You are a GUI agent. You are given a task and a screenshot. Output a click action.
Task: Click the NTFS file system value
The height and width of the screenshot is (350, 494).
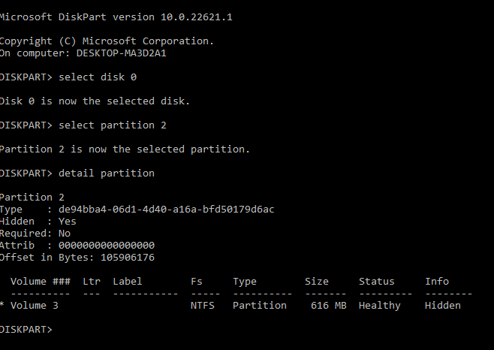tap(203, 306)
